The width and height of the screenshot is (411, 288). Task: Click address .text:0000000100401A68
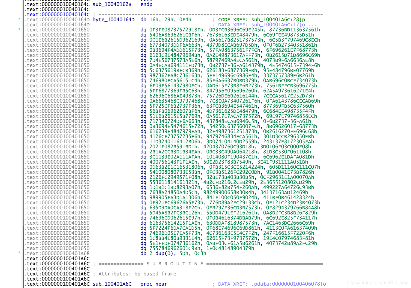(x=57, y=253)
